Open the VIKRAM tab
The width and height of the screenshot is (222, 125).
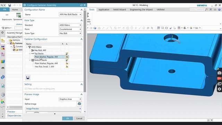[x=160, y=9]
